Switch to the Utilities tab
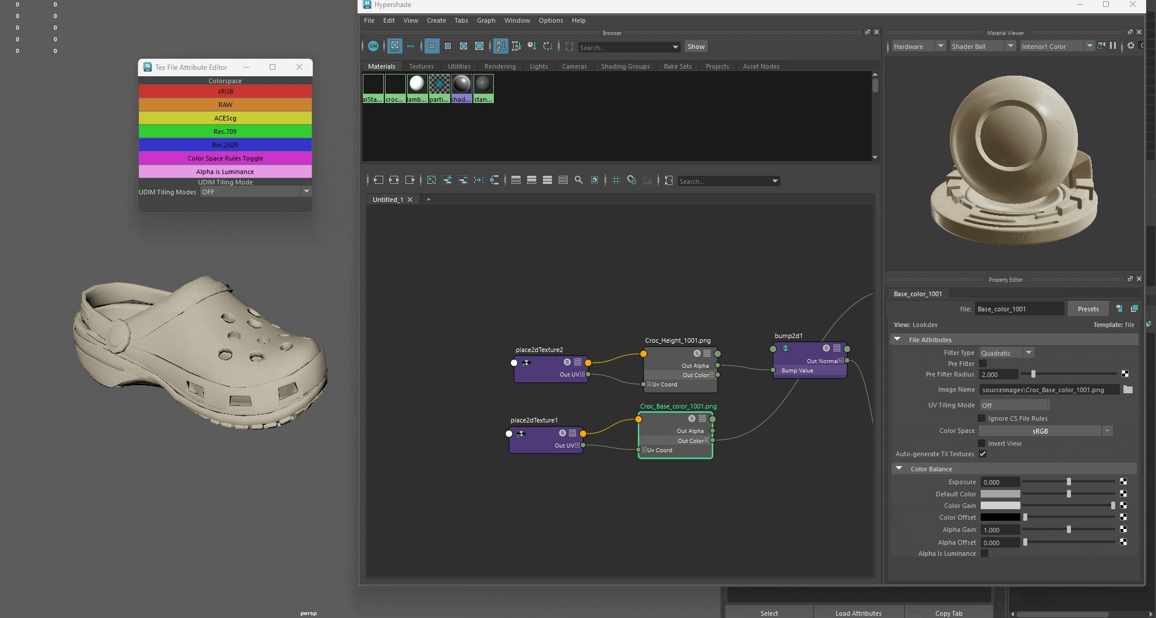Screen dimensions: 1156x618 (459, 66)
